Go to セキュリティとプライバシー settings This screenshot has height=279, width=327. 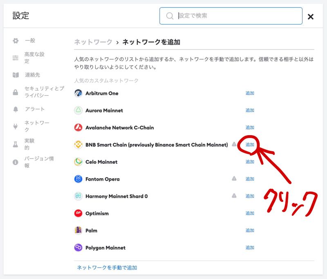tap(44, 92)
